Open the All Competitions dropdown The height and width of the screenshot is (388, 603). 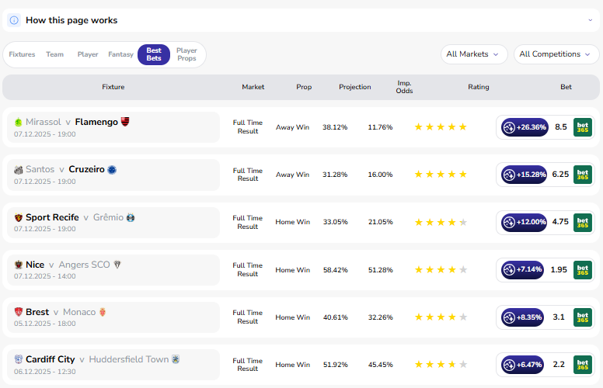[x=555, y=54]
